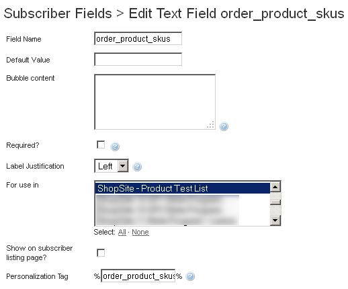
Task: Click inside the Bubble content textarea
Action: click(155, 102)
